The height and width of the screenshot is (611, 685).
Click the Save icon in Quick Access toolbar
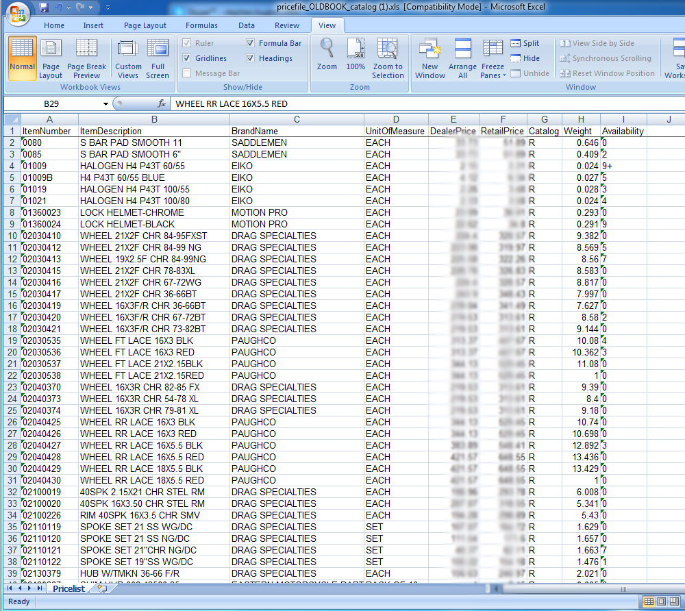[44, 8]
